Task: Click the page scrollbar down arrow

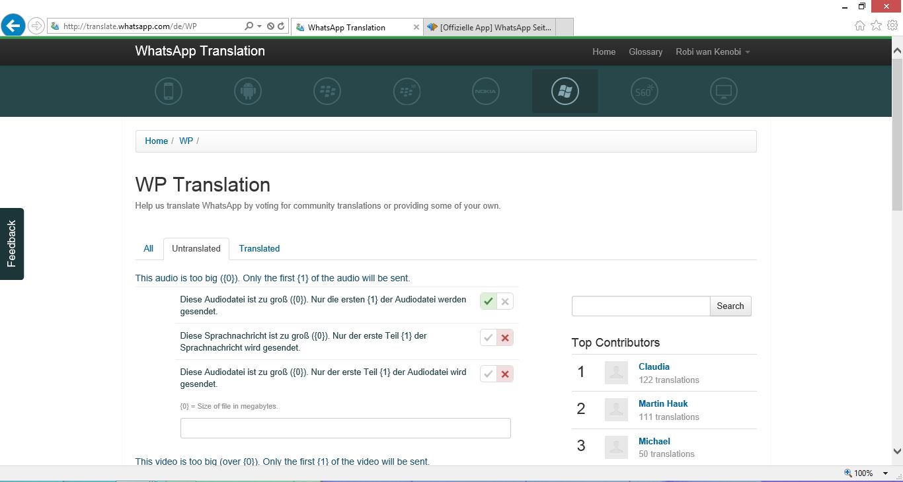Action: (x=897, y=452)
